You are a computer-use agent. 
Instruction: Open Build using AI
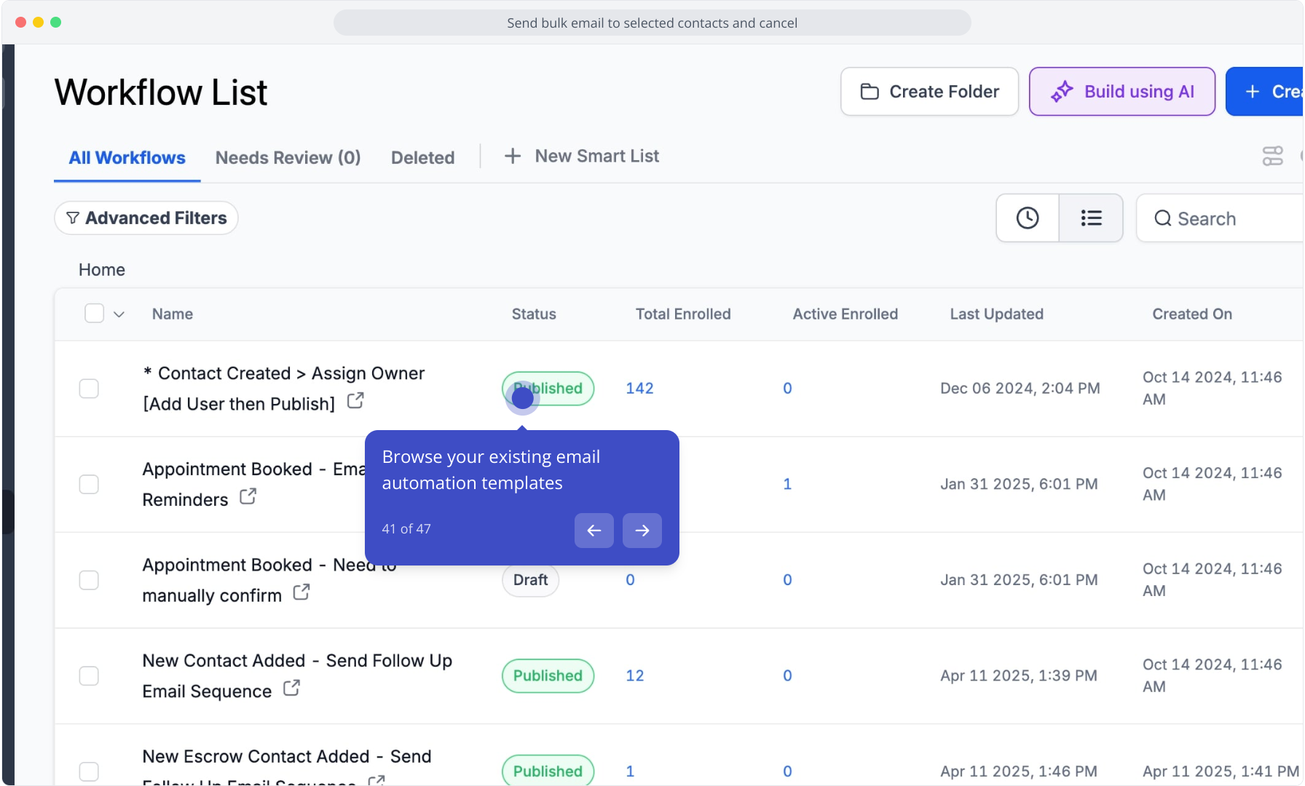click(1121, 92)
